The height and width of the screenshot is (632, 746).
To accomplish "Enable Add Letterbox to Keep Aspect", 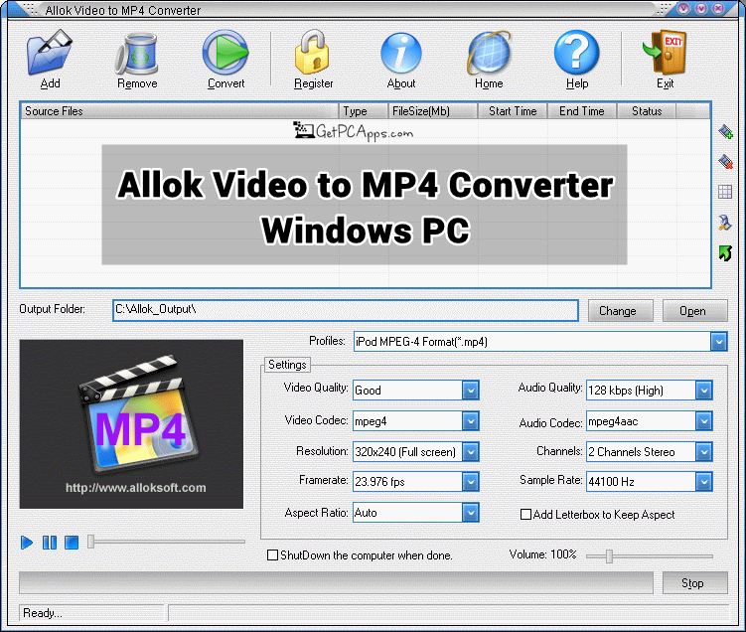I will 525,515.
